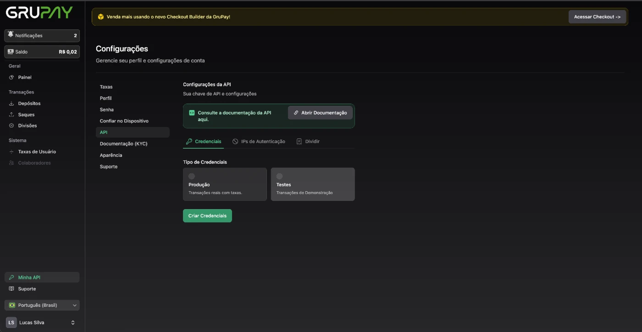Select the Produção credential radio button
642x332 pixels.
192,176
